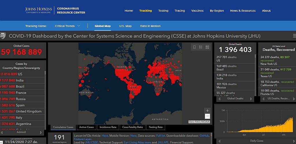
Task: Go to previous Admin0 list with left arrow
Action: [x=2, y=133]
